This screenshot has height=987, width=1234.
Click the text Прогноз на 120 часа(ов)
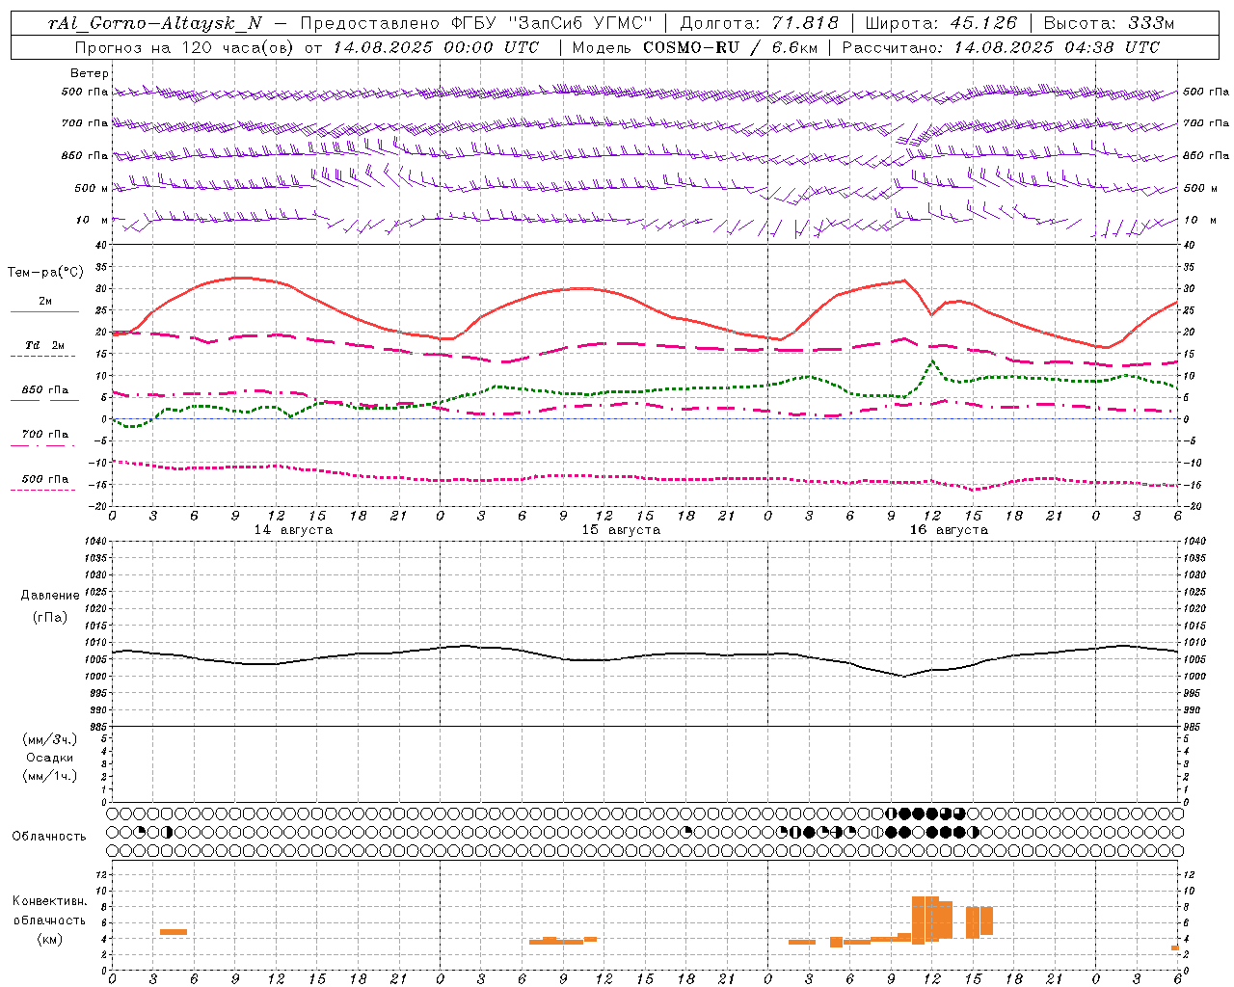184,47
